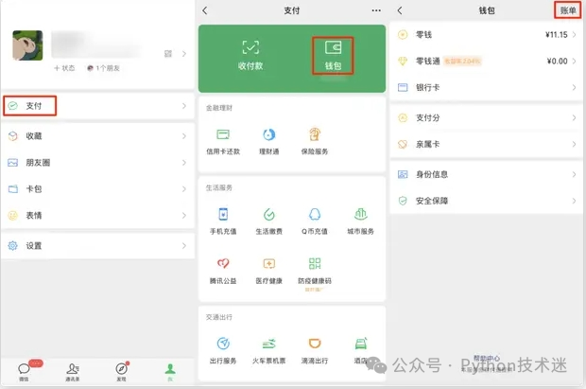This screenshot has height=389, width=586.
Task: Open 理财通 wealth management
Action: pos(269,142)
